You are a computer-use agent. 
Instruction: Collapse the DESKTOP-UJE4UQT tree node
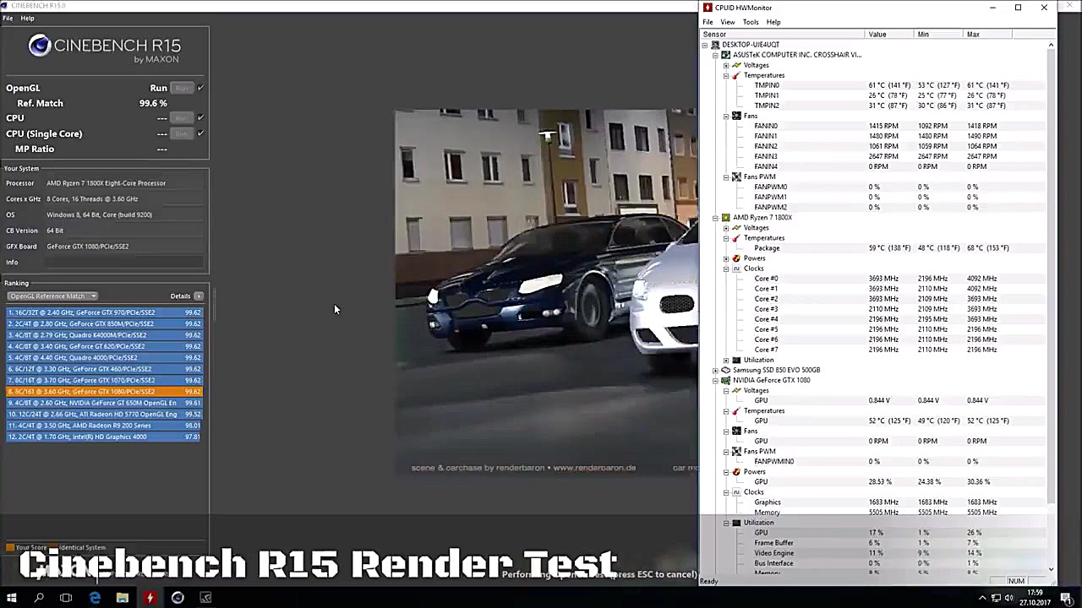coord(704,44)
